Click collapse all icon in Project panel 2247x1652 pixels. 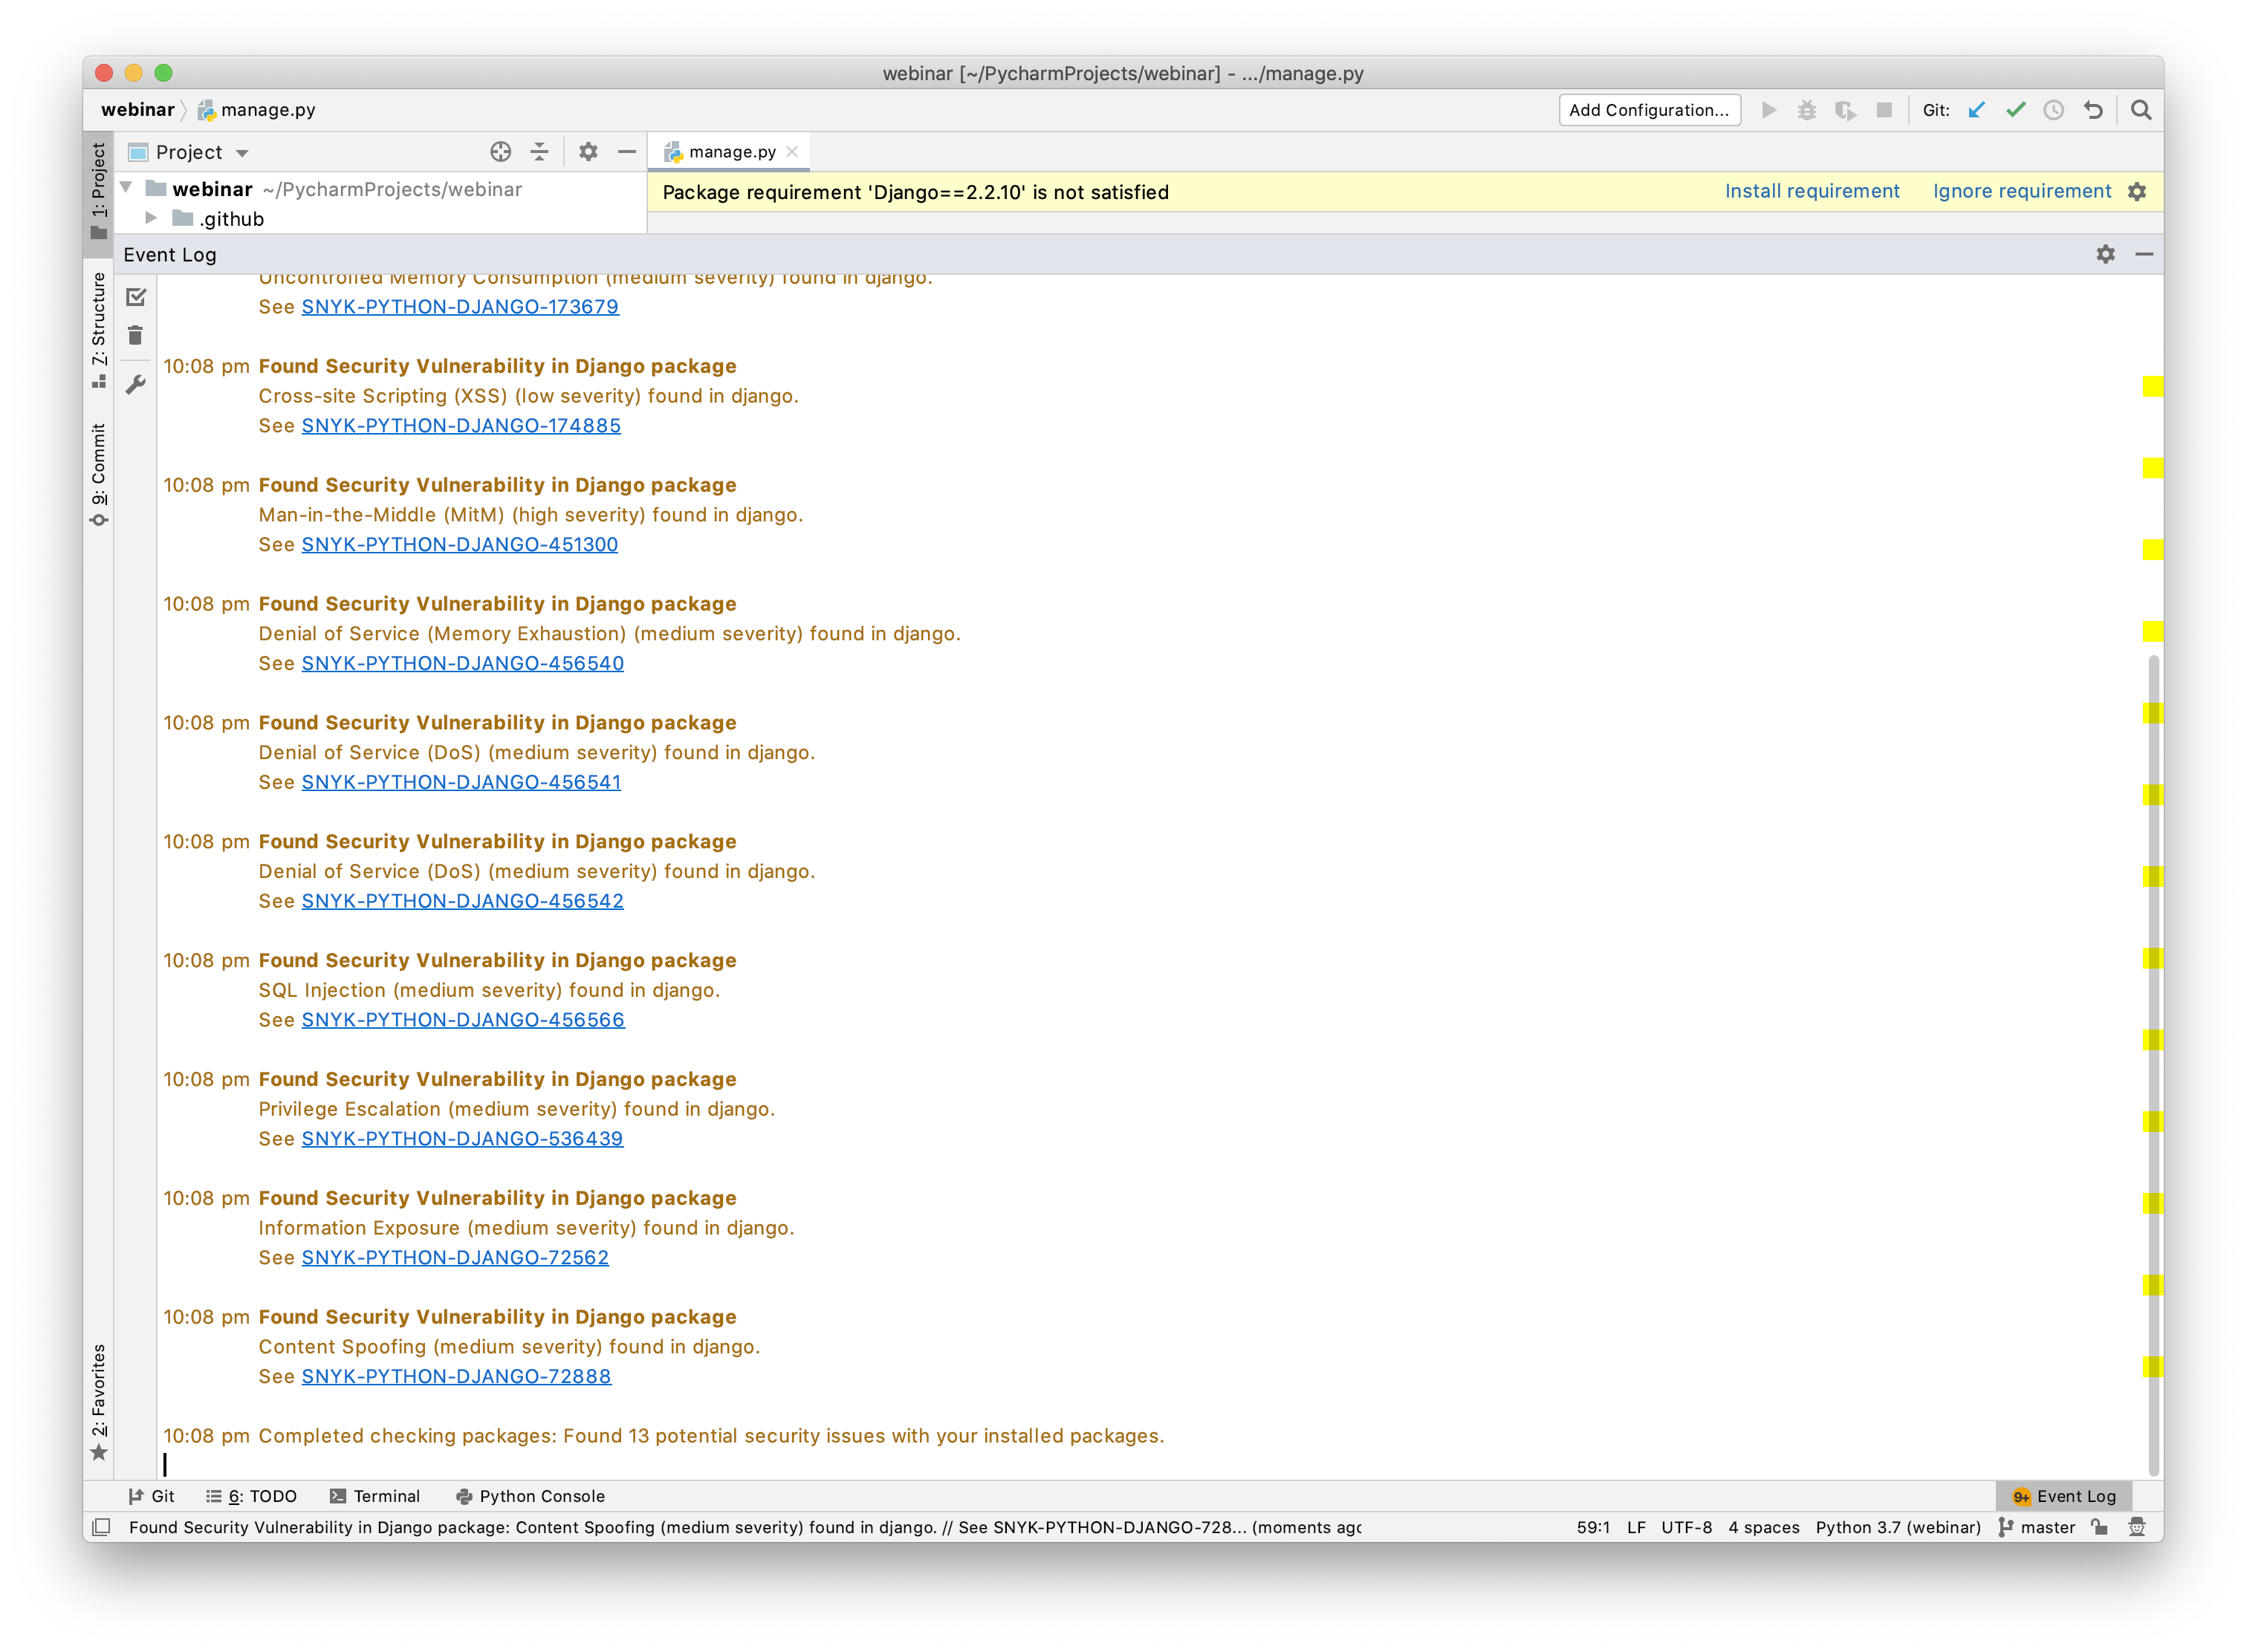click(x=539, y=152)
